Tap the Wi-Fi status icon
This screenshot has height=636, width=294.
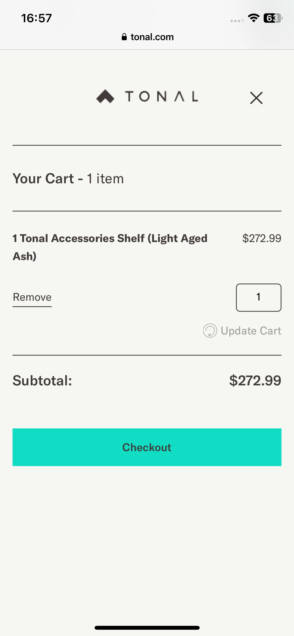[253, 18]
